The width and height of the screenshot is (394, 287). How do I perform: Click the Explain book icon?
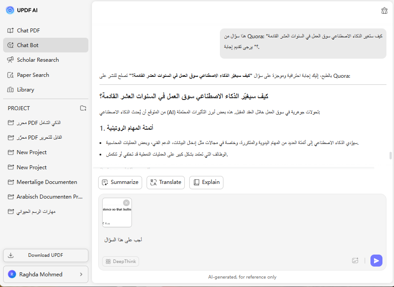[196, 182]
